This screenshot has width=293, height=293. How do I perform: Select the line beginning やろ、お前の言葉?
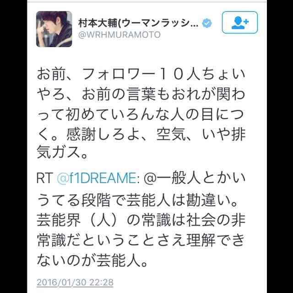141,94
